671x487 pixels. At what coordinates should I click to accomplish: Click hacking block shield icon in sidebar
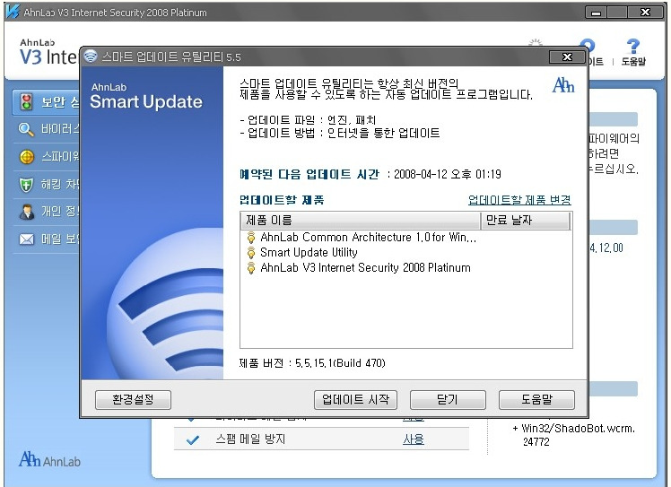point(26,185)
